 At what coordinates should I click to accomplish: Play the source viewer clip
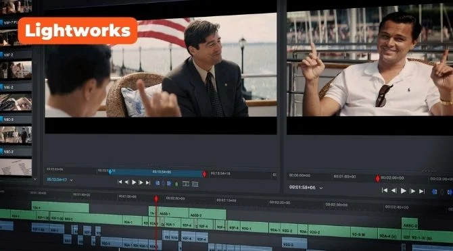(x=134, y=182)
